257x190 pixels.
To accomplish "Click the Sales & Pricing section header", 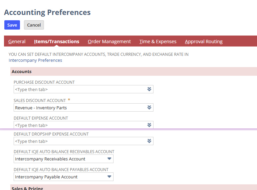I will (x=27, y=188).
